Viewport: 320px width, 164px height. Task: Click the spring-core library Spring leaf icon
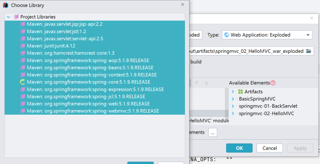tap(23, 82)
